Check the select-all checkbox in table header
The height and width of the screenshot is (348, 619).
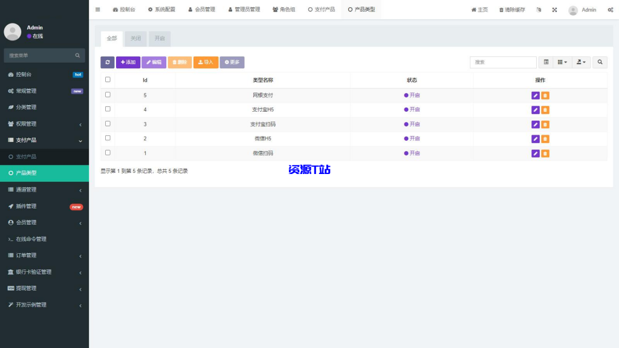(108, 79)
